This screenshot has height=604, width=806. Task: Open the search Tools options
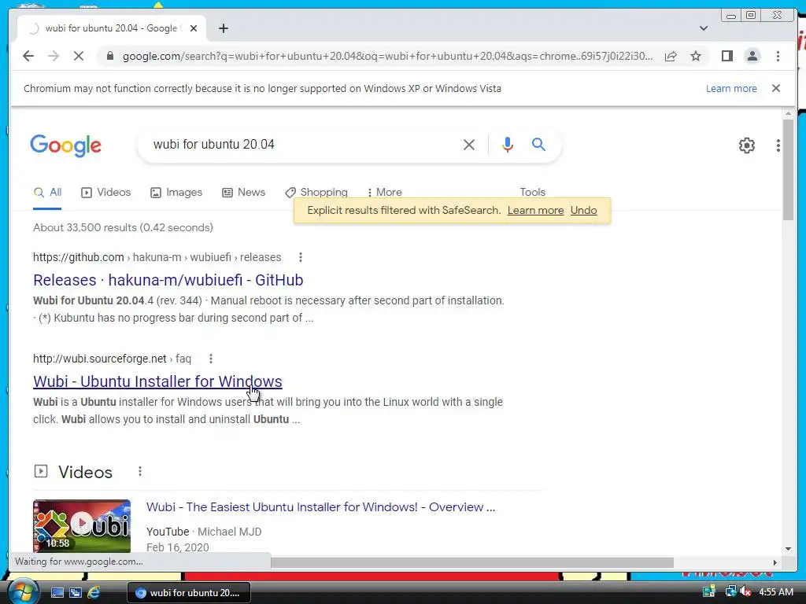point(532,192)
